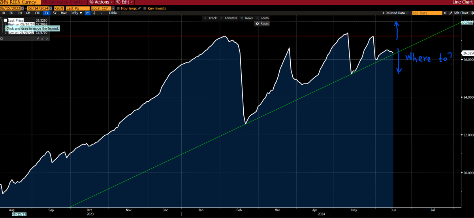Open the Suggested Charts menu
This screenshot has height=218, width=474.
(64, 2)
